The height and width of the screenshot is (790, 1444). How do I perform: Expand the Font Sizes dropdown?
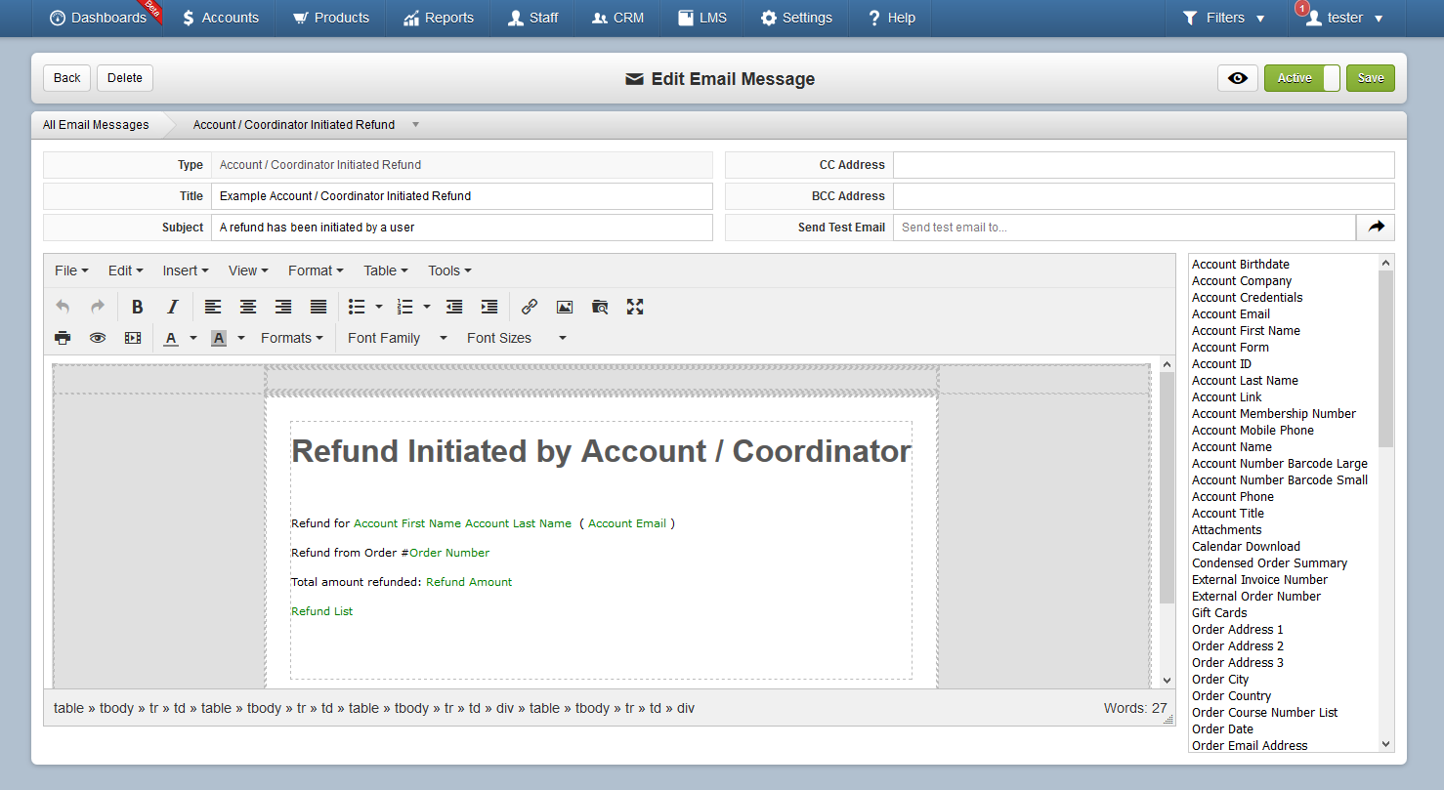[x=517, y=338]
